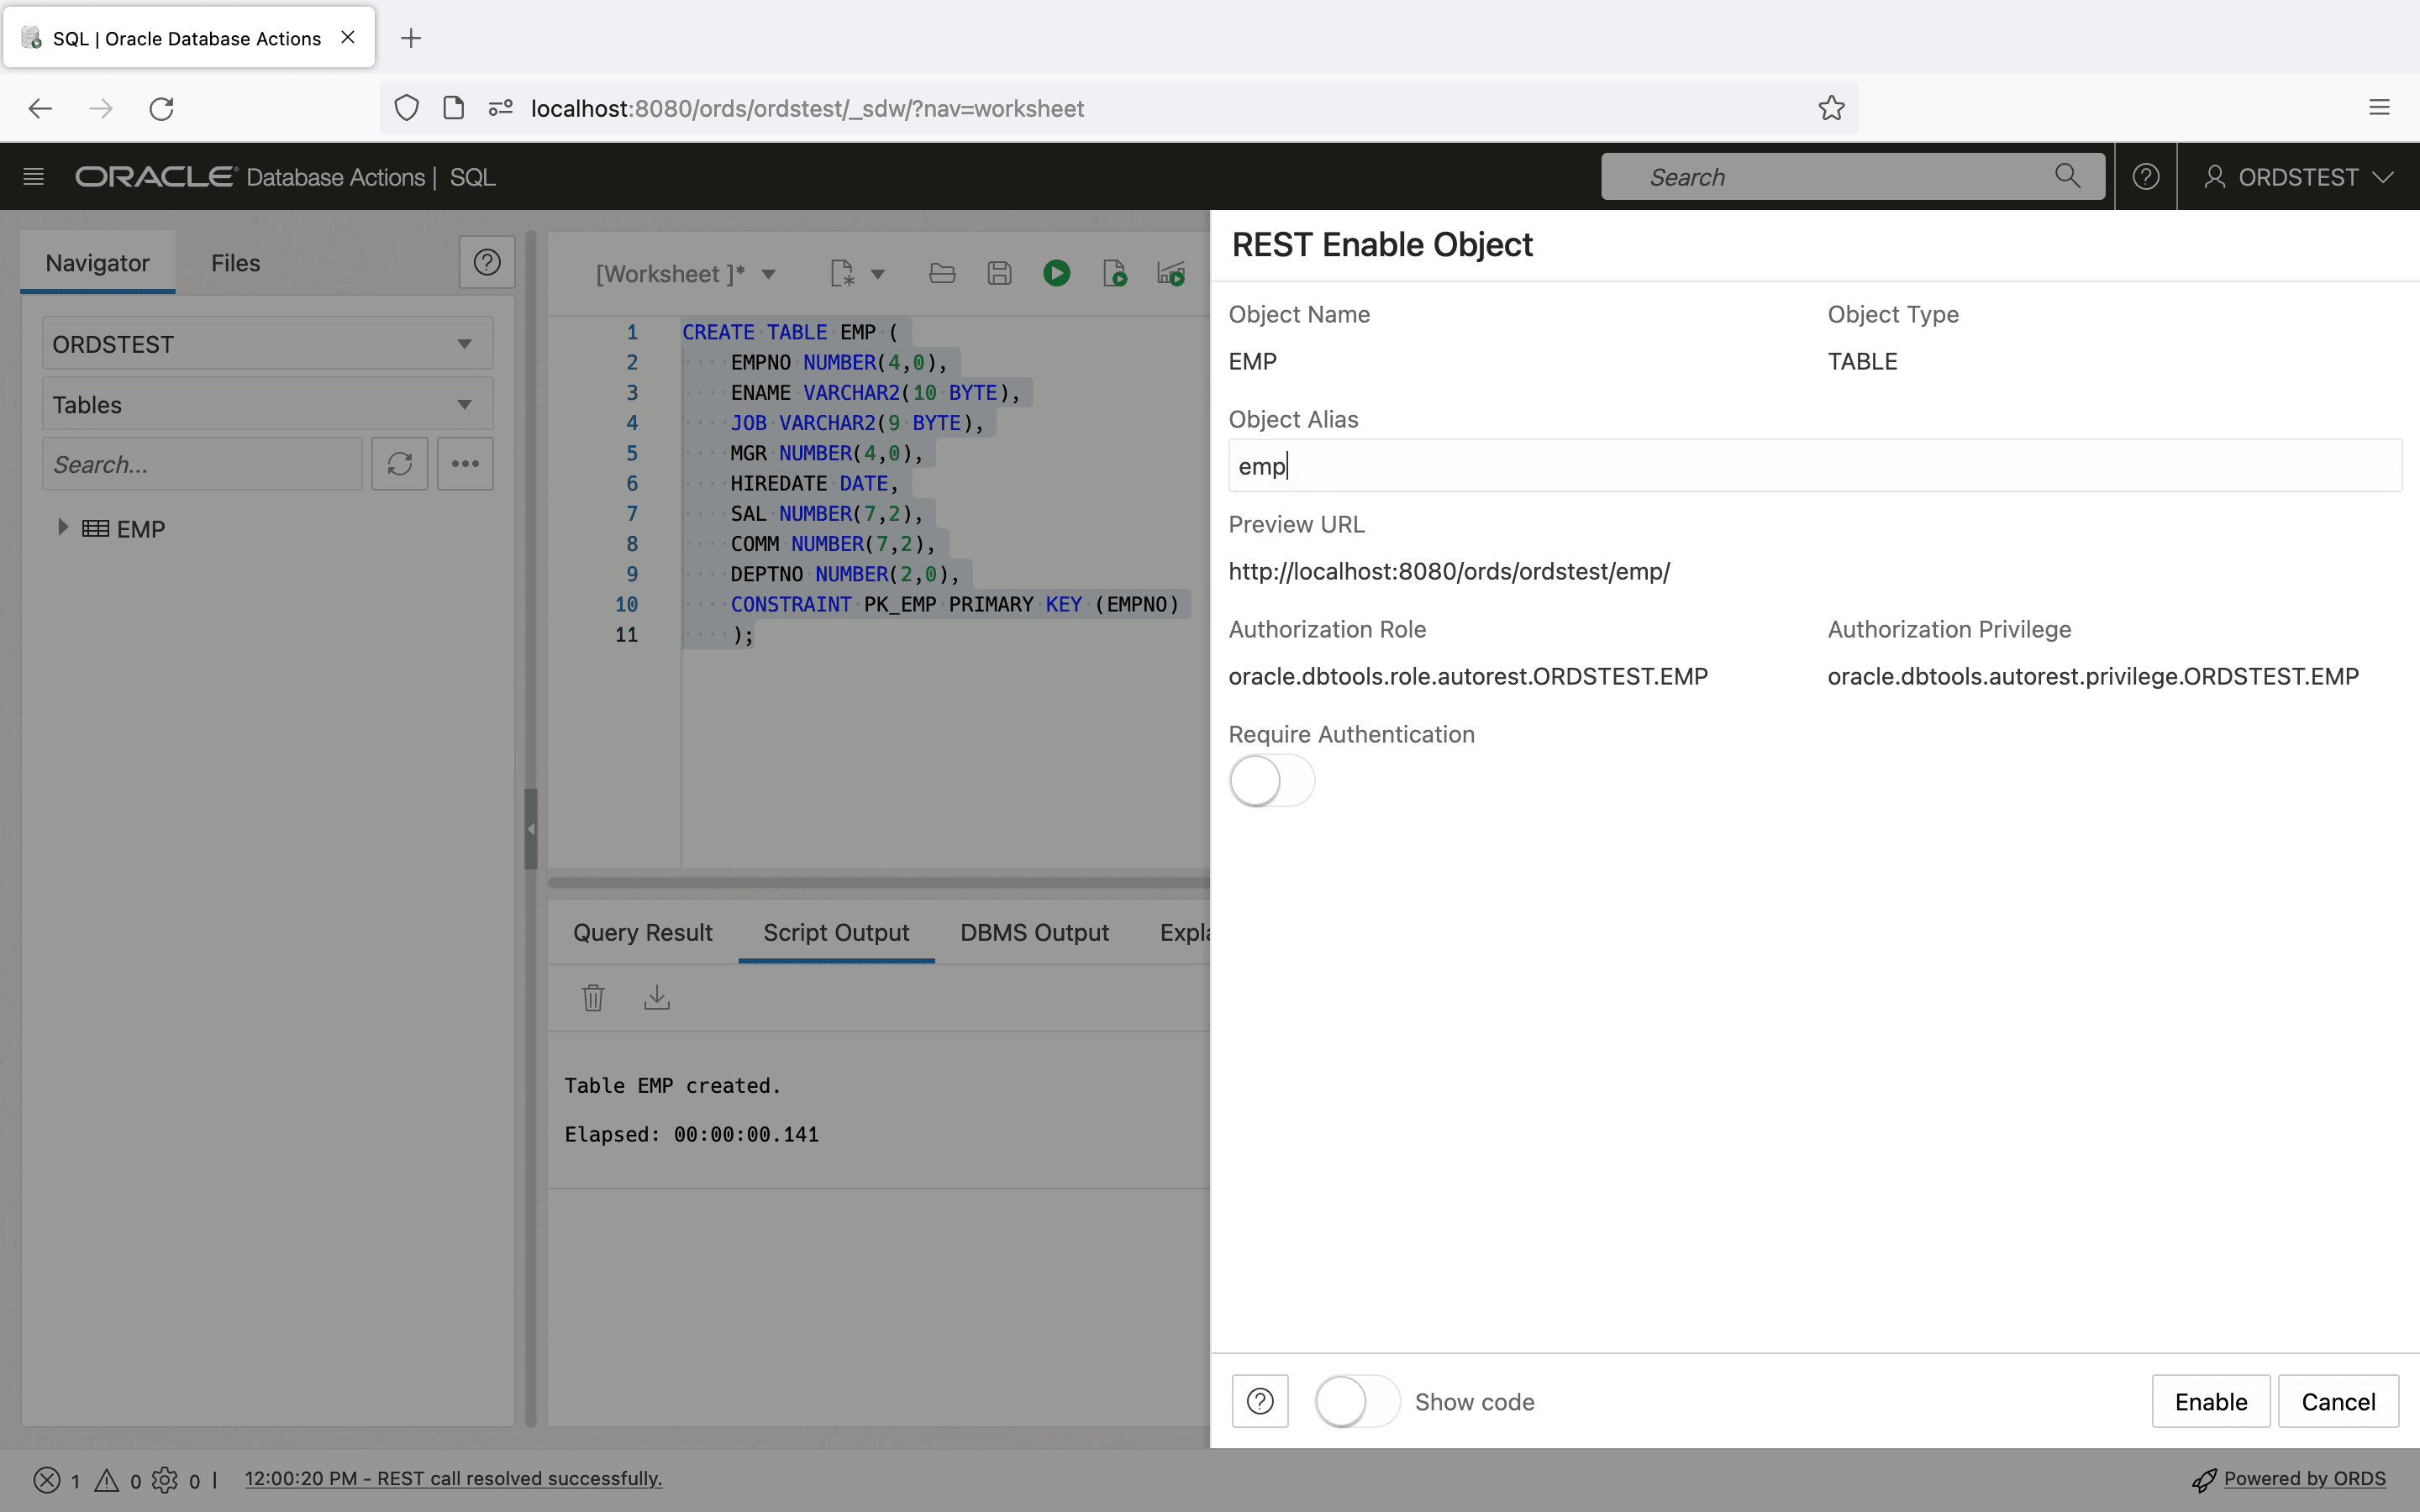2420x1512 pixels.
Task: Click the Save worksheet icon
Action: click(999, 273)
